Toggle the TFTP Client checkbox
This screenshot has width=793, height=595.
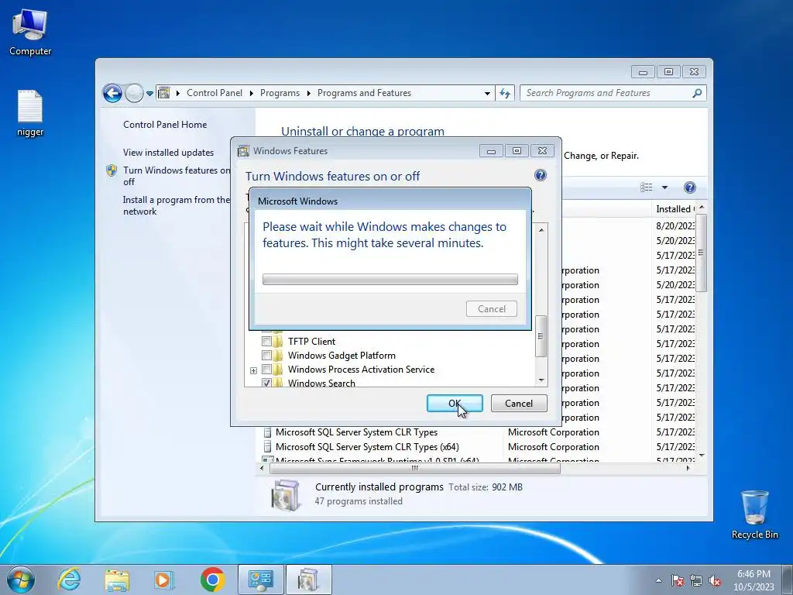coord(266,341)
